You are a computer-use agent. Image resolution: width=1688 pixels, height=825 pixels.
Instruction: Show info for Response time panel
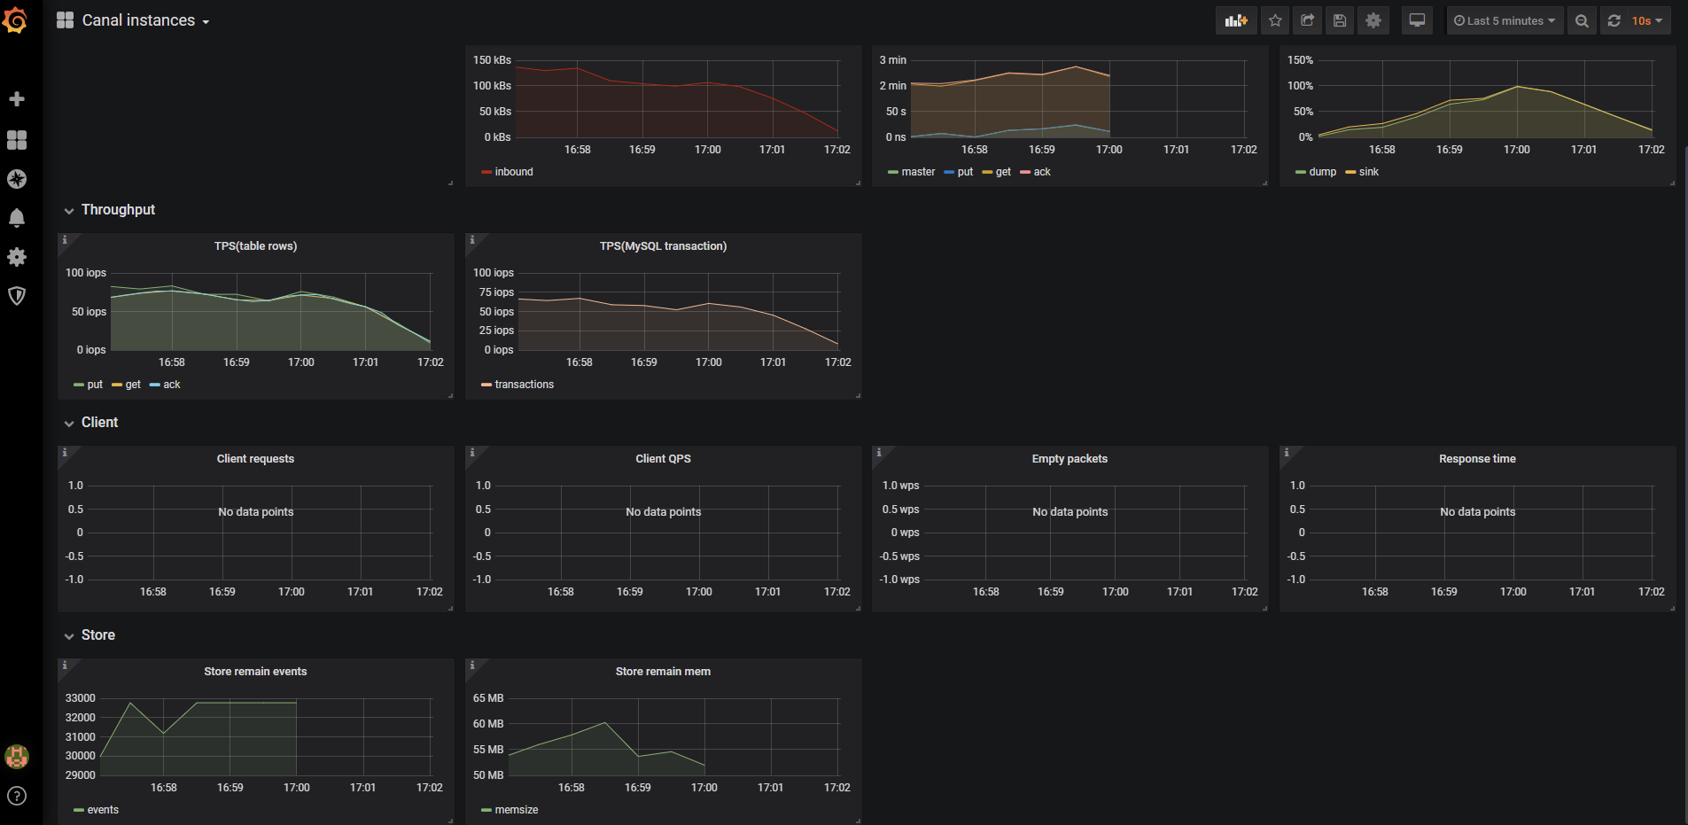pos(1286,452)
